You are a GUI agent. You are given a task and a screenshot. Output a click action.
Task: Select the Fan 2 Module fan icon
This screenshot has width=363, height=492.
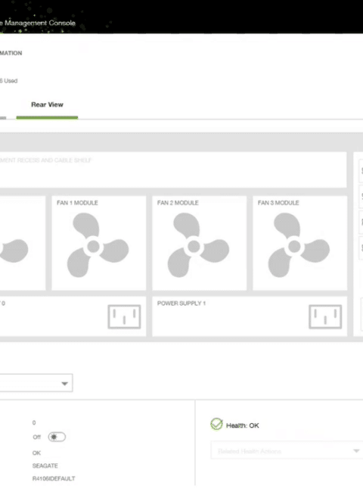click(198, 245)
